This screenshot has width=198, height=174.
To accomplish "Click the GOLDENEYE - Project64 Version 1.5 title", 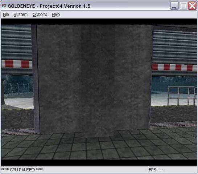I will (49, 6).
